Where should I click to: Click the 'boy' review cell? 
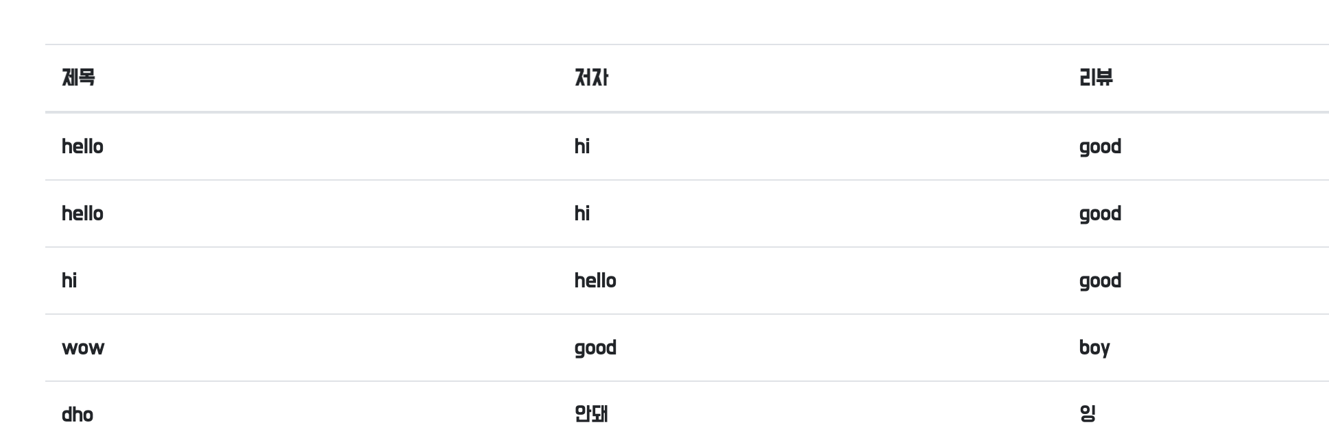coord(1094,348)
